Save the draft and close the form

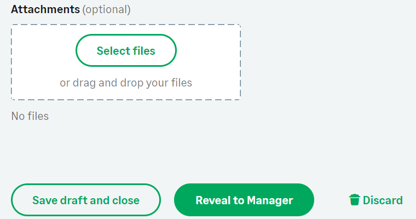pos(86,200)
